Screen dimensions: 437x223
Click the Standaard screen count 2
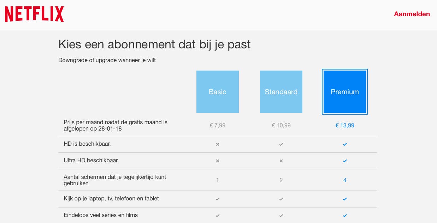tap(281, 180)
